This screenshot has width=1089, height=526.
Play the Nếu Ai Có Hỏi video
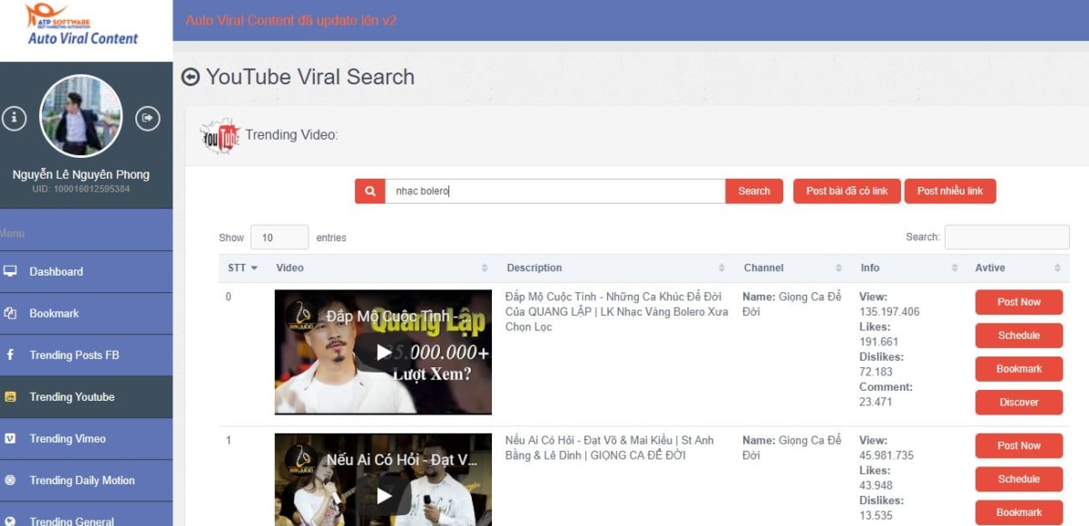pos(384,495)
